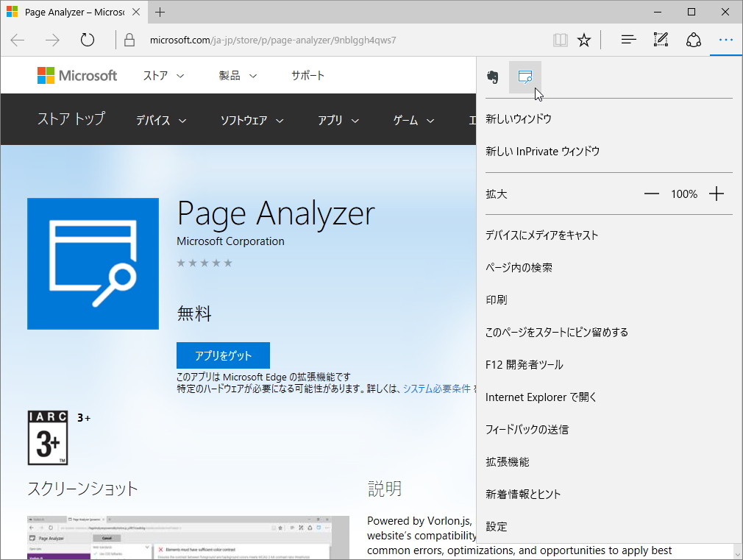Reload the page with the refresh icon
Image resolution: width=743 pixels, height=560 pixels.
tap(87, 40)
